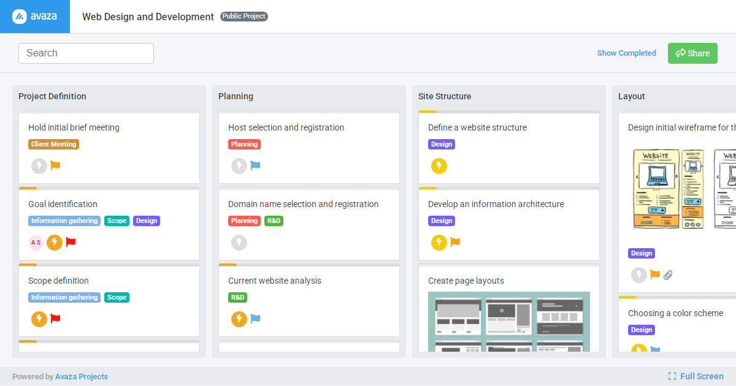Click the lightning icon on Define a website structure

(x=439, y=165)
